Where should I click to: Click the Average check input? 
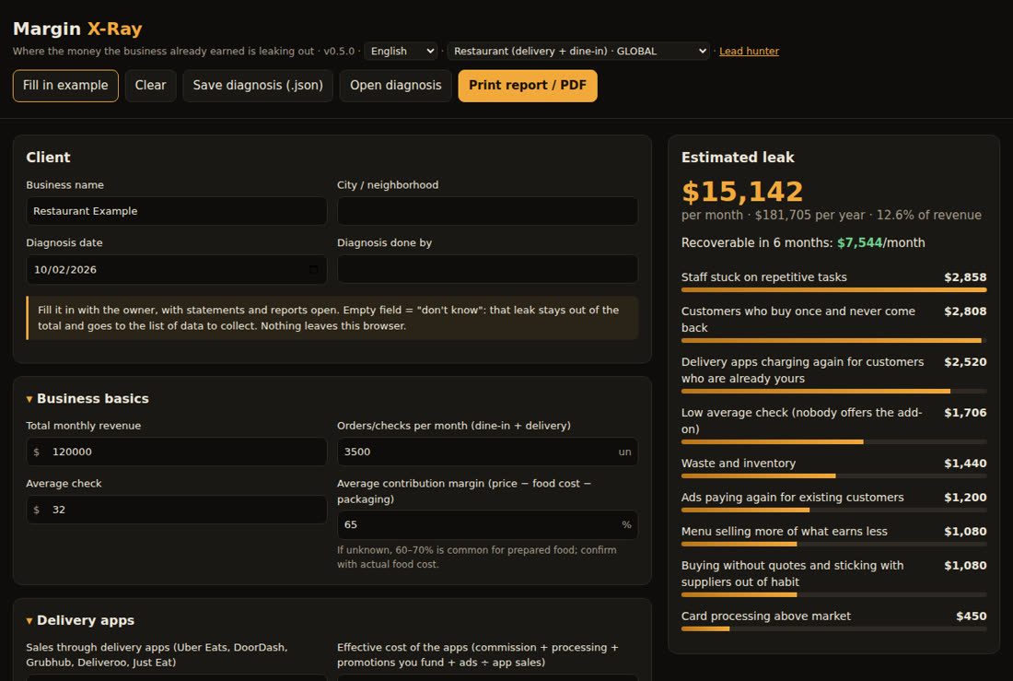coord(177,510)
